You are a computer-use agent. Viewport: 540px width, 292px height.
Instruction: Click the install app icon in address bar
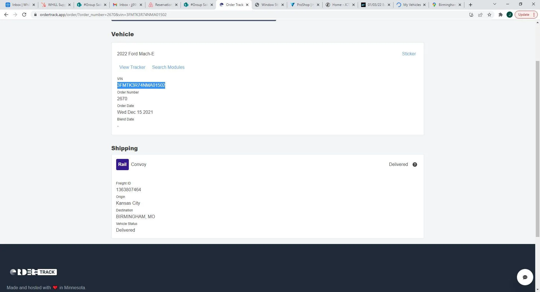pyautogui.click(x=471, y=15)
